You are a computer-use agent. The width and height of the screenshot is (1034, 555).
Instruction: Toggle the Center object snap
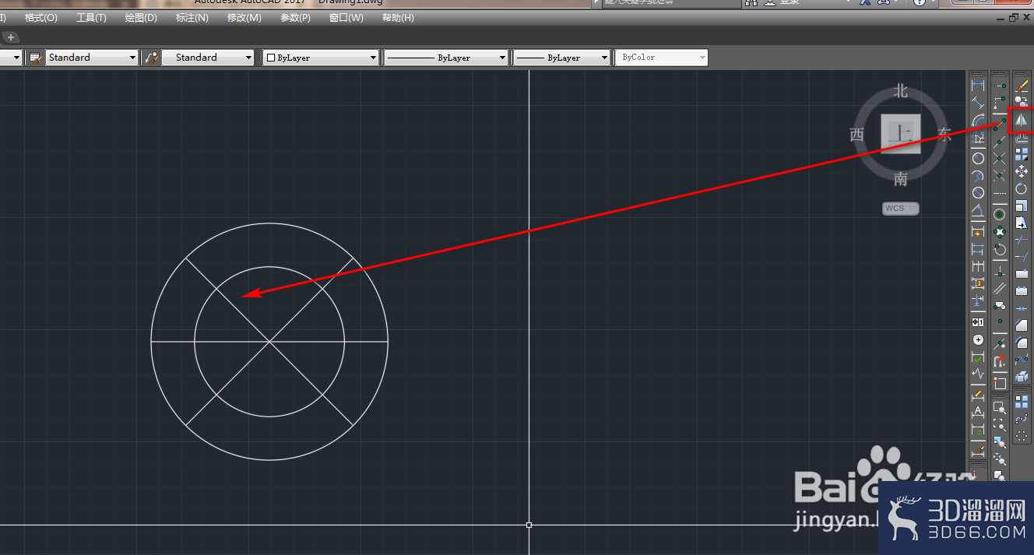click(1000, 215)
